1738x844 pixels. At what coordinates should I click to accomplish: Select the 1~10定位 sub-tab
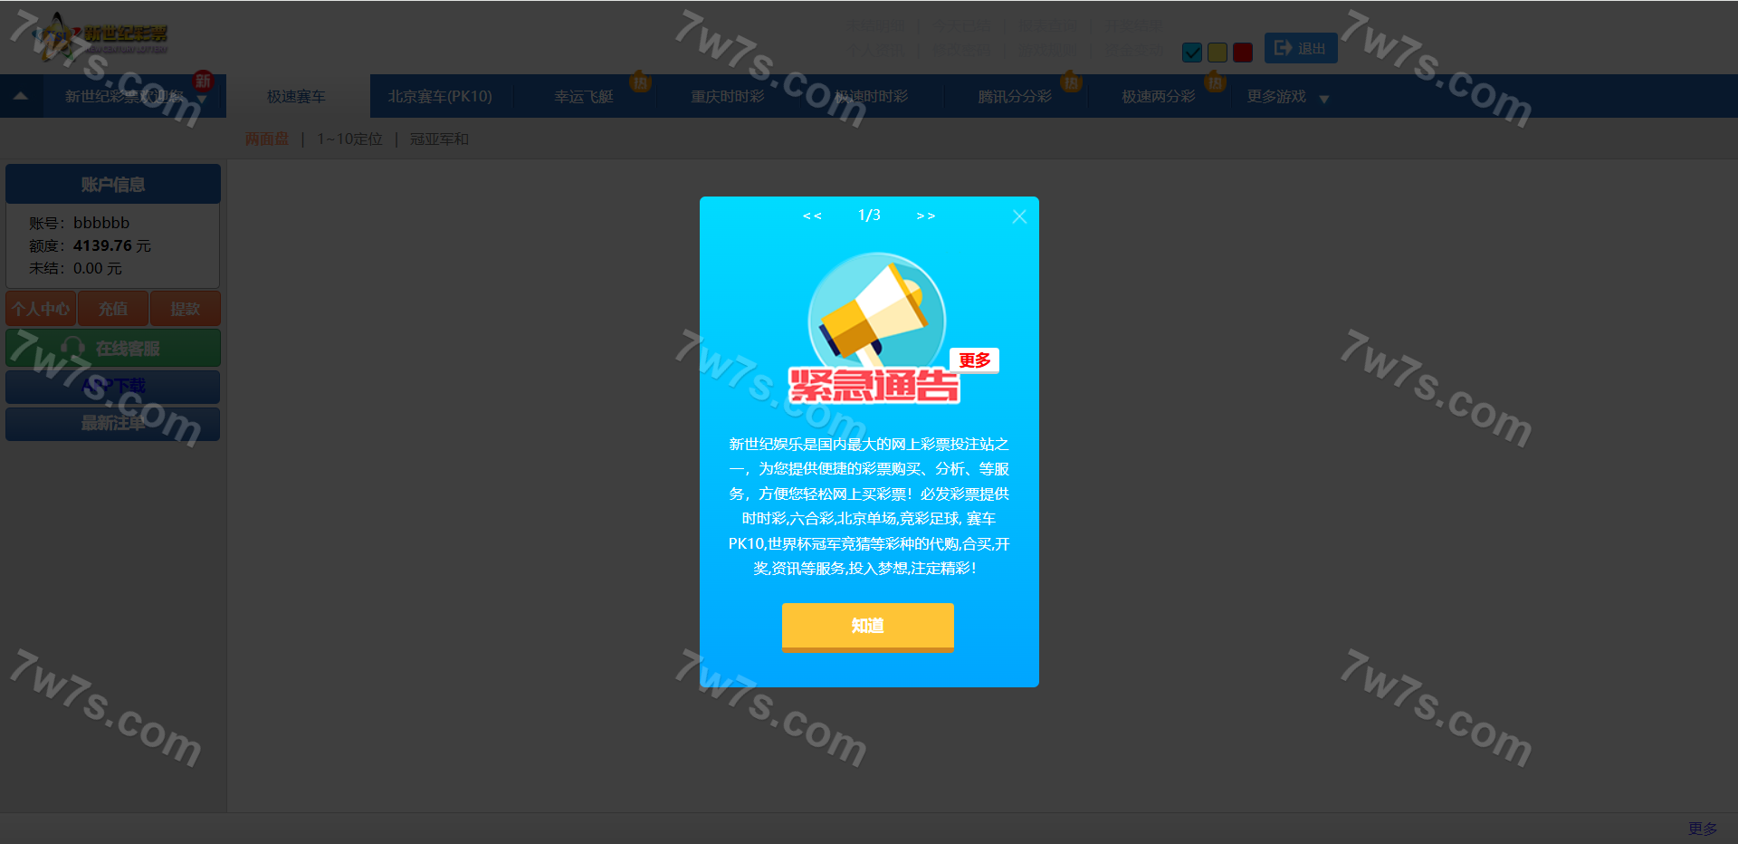[x=349, y=139]
